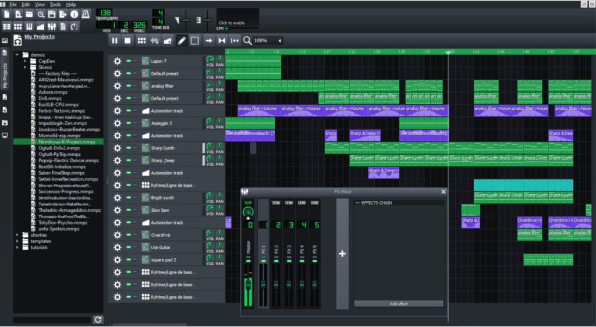Open the File menu
Image resolution: width=596 pixels, height=327 pixels.
point(13,5)
